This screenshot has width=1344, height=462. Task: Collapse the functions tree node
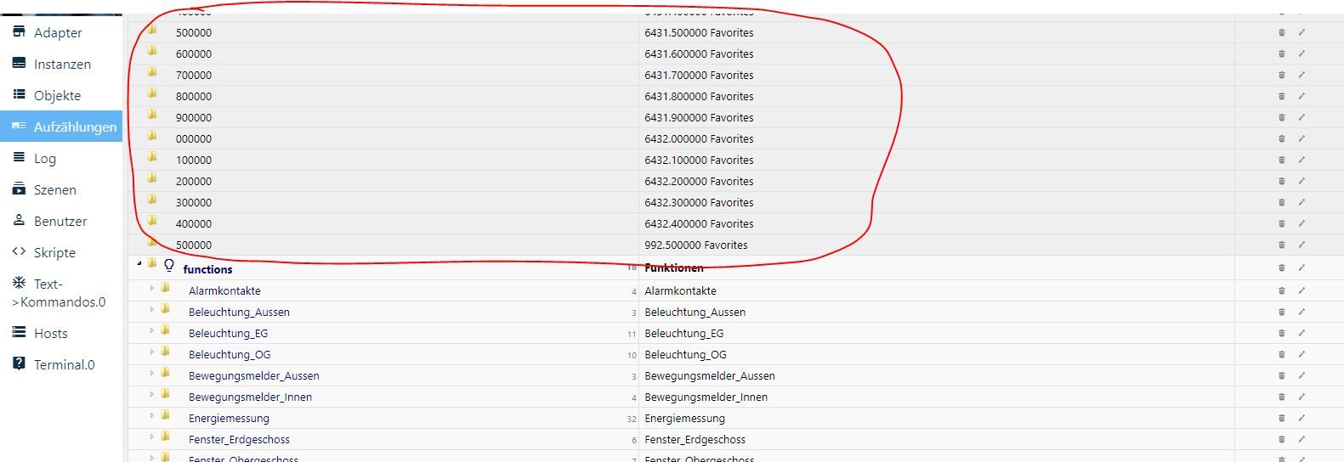(139, 264)
